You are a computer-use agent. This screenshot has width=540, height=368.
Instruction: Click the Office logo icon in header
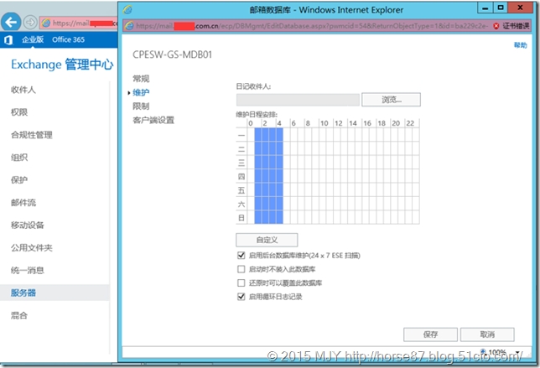click(8, 39)
